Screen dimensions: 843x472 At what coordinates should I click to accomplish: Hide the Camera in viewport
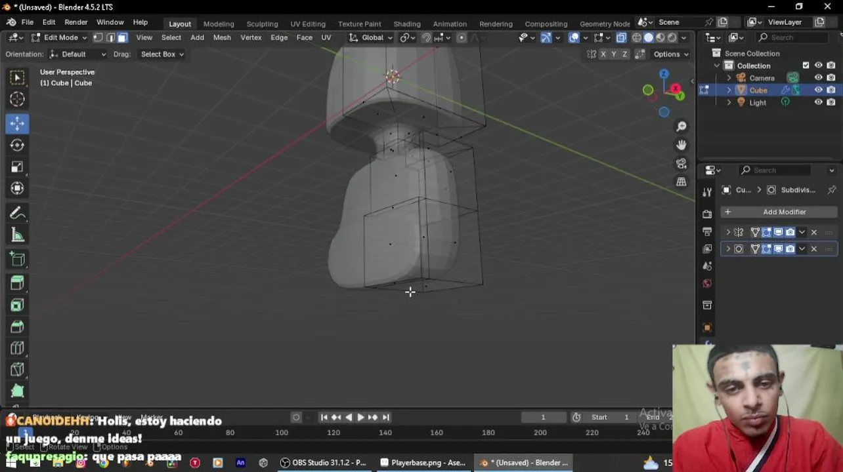tap(818, 78)
